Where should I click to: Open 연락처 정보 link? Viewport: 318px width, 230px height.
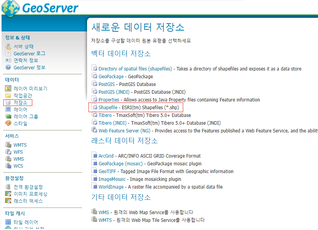[x=26, y=60]
